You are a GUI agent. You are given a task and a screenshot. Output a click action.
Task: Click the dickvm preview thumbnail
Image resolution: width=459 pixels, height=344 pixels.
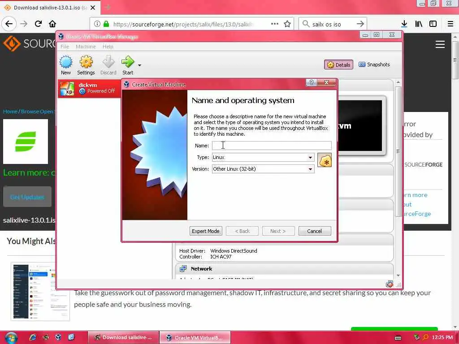tap(361, 126)
